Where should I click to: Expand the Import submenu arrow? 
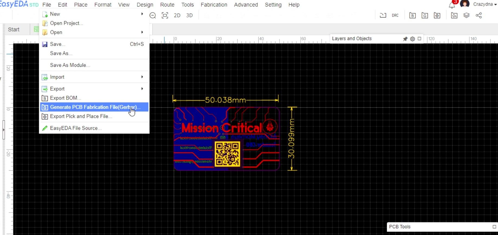142,77
